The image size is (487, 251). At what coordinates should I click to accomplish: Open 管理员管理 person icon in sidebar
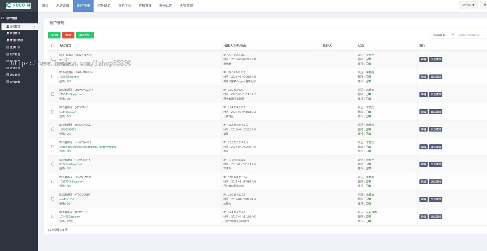click(8, 40)
